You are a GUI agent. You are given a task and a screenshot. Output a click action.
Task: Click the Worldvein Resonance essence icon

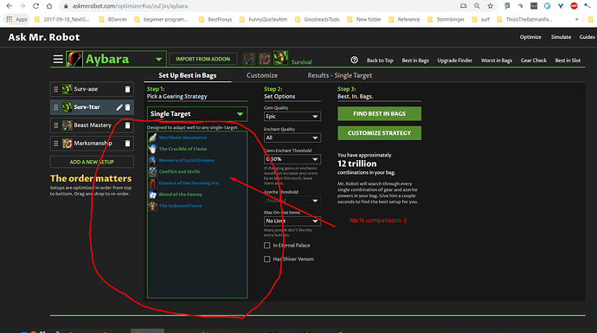(152, 138)
